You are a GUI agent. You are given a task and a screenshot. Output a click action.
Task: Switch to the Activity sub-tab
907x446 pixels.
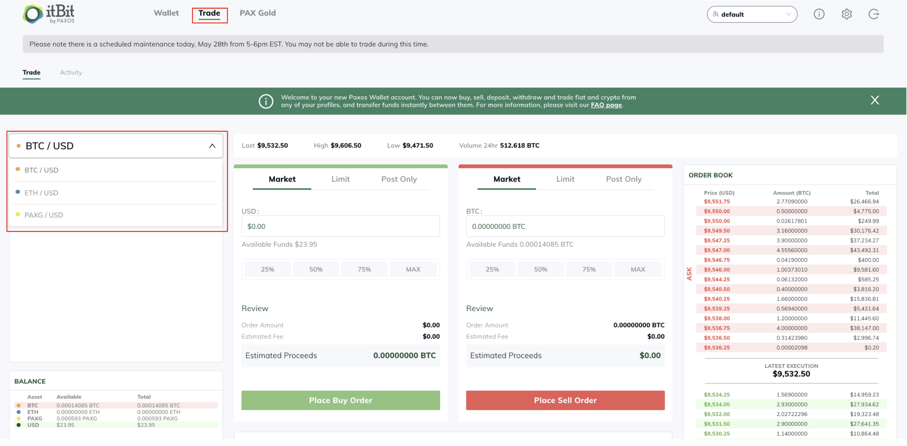tap(71, 72)
